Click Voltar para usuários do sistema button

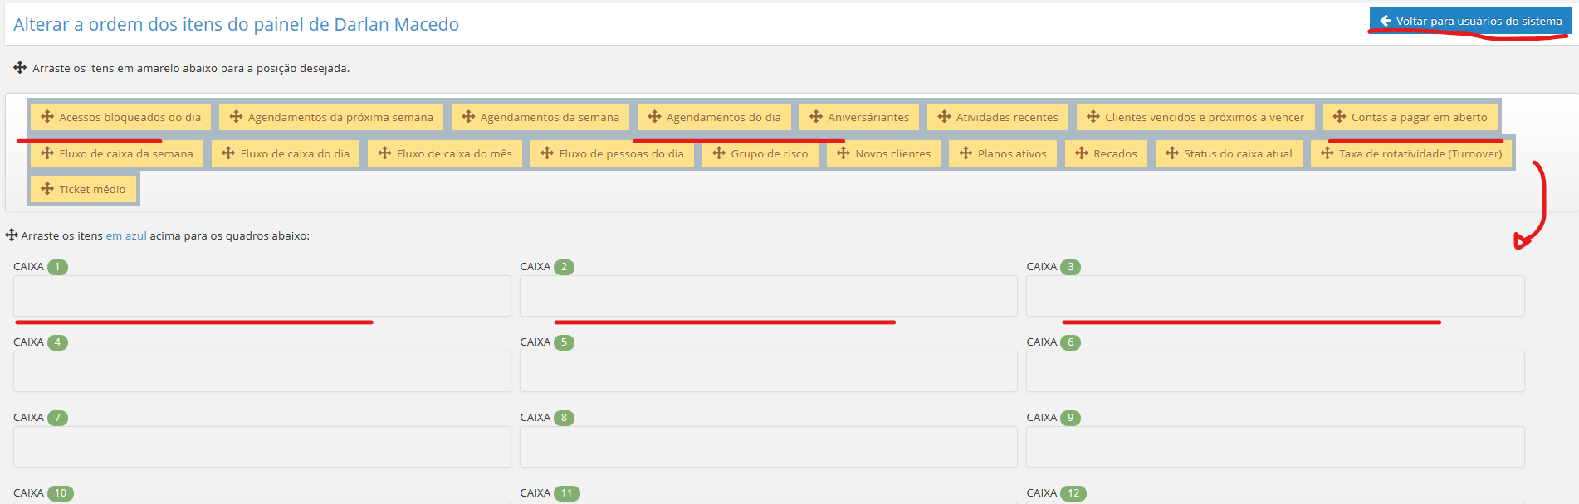click(1469, 21)
